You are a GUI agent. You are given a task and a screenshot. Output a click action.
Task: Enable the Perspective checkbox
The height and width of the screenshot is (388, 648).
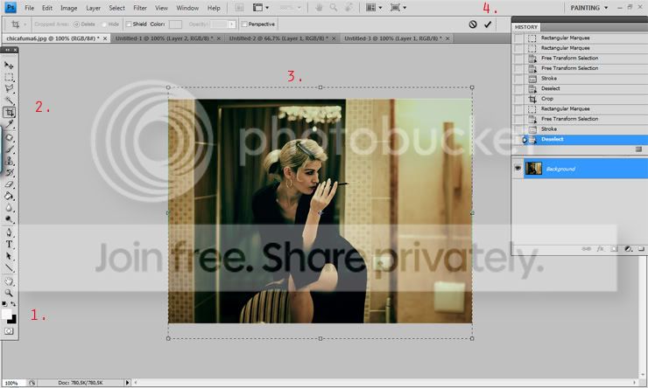click(x=243, y=24)
